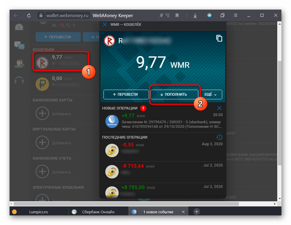Reload the page in browser

point(29,15)
